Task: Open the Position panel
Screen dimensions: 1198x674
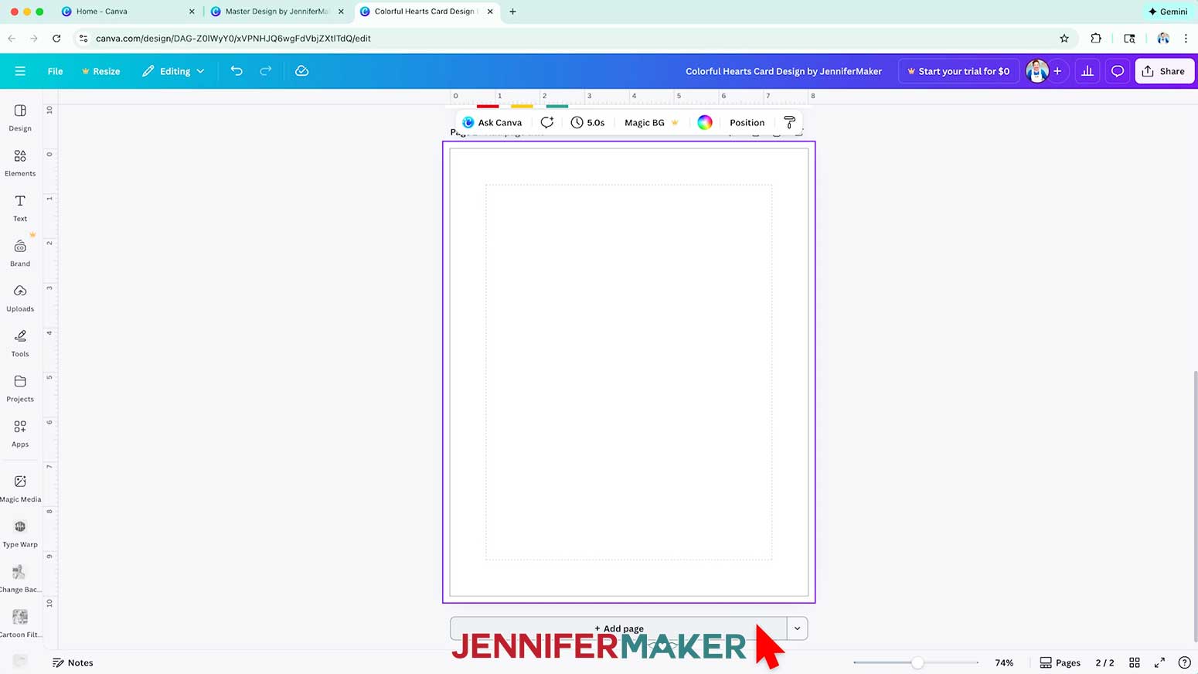Action: tap(747, 122)
